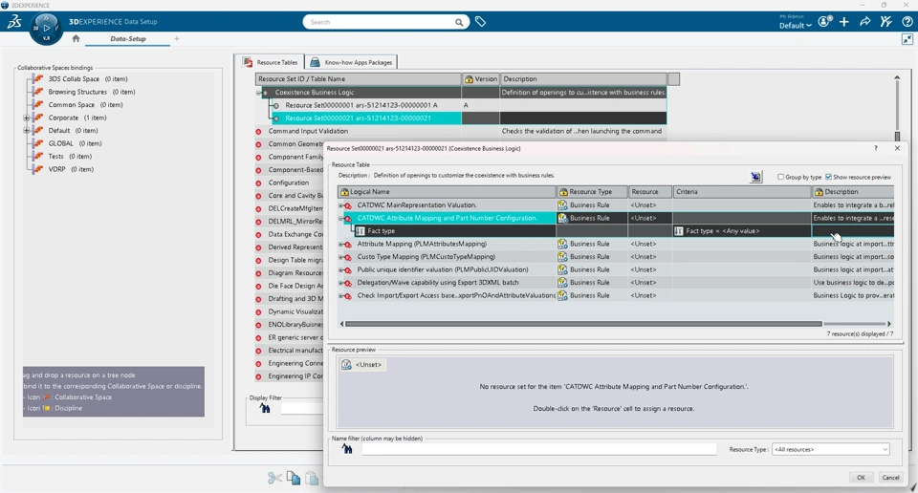
Task: Click the home icon in tab bar
Action: (x=76, y=38)
